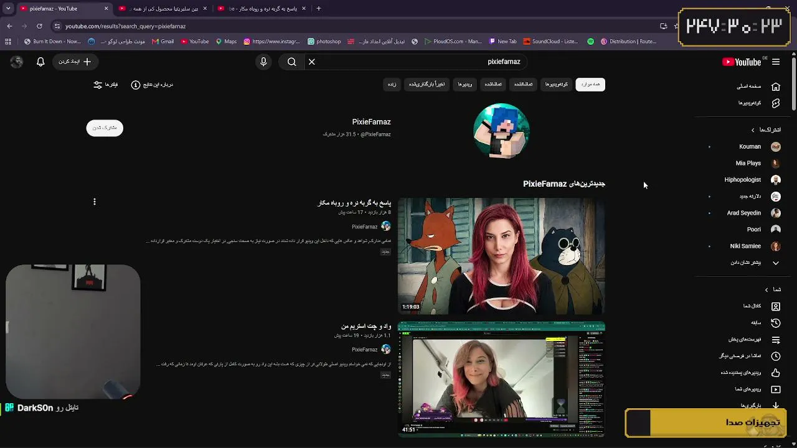797x448 pixels.
Task: Open the PixieFarnaz channel name result
Action: click(x=371, y=122)
